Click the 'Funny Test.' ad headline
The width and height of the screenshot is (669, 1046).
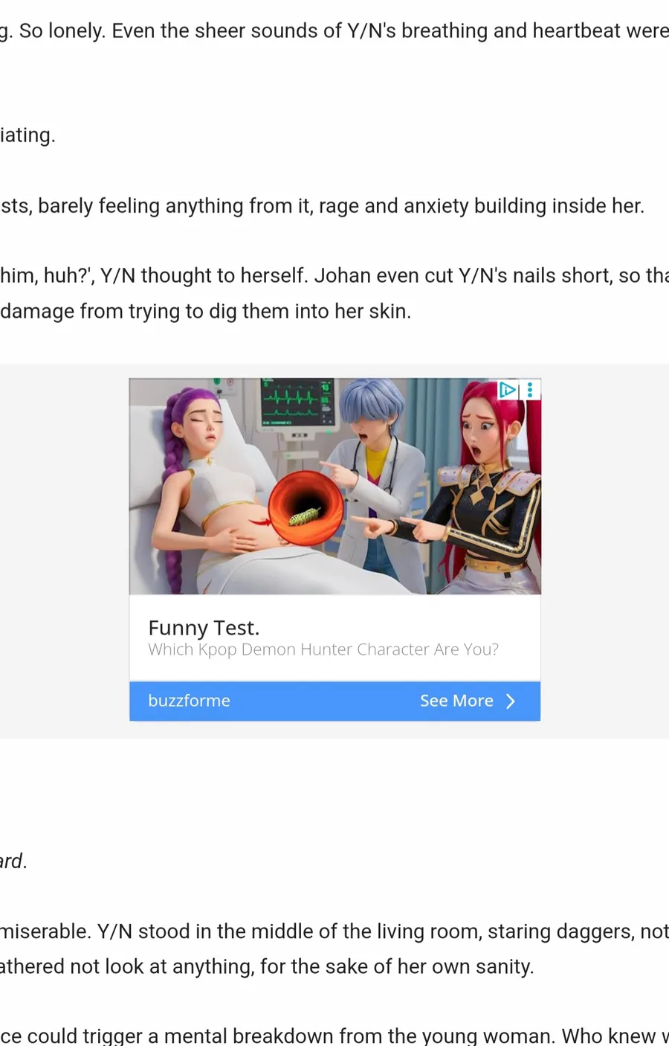[204, 627]
